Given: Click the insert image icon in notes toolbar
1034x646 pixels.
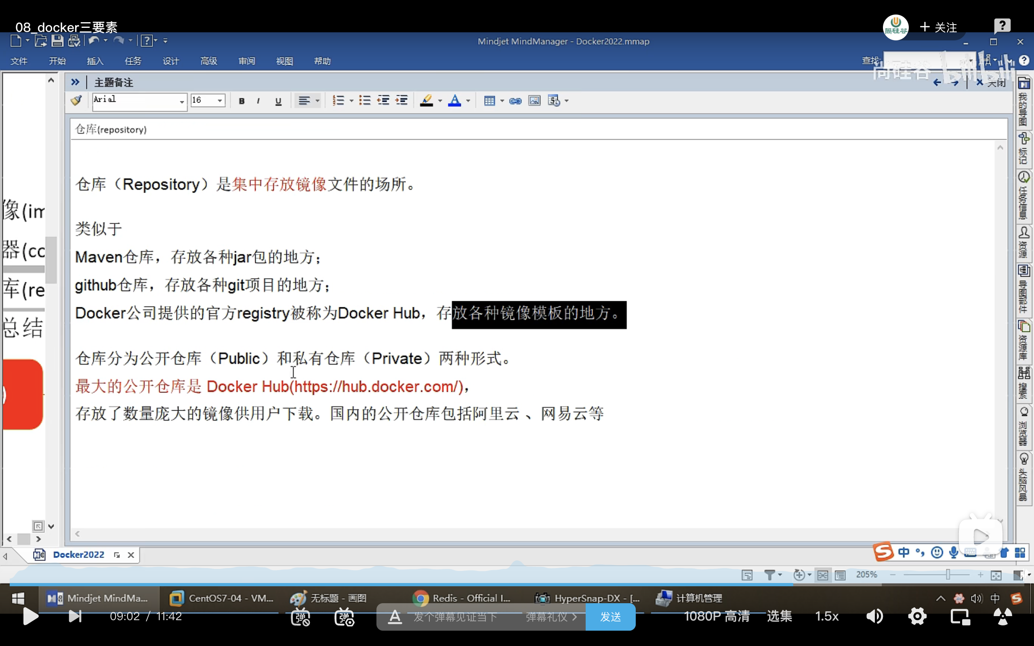Looking at the screenshot, I should click(534, 101).
